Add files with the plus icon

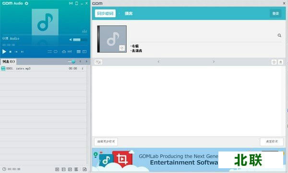coord(57,169)
